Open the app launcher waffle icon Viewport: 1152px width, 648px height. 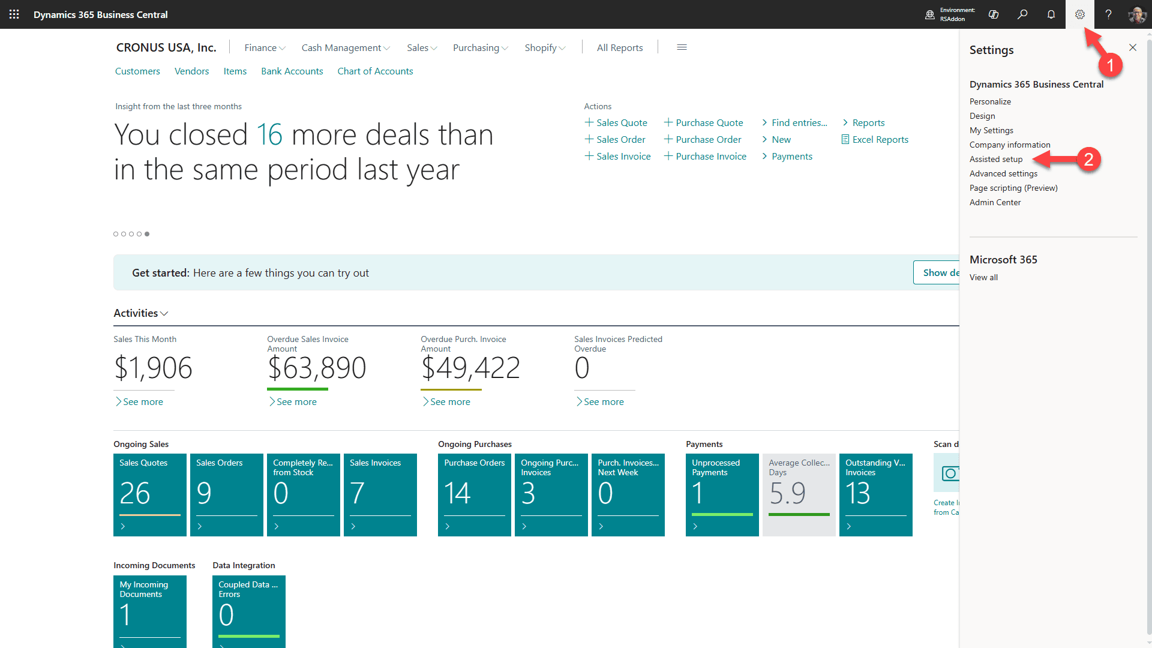click(14, 14)
